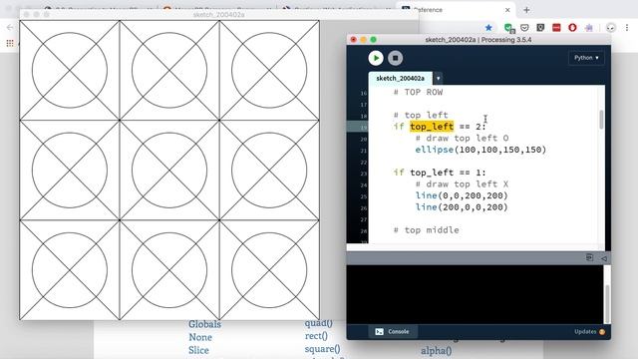The image size is (638, 359).
Task: Open the alpha() reference link
Action: [x=437, y=351]
